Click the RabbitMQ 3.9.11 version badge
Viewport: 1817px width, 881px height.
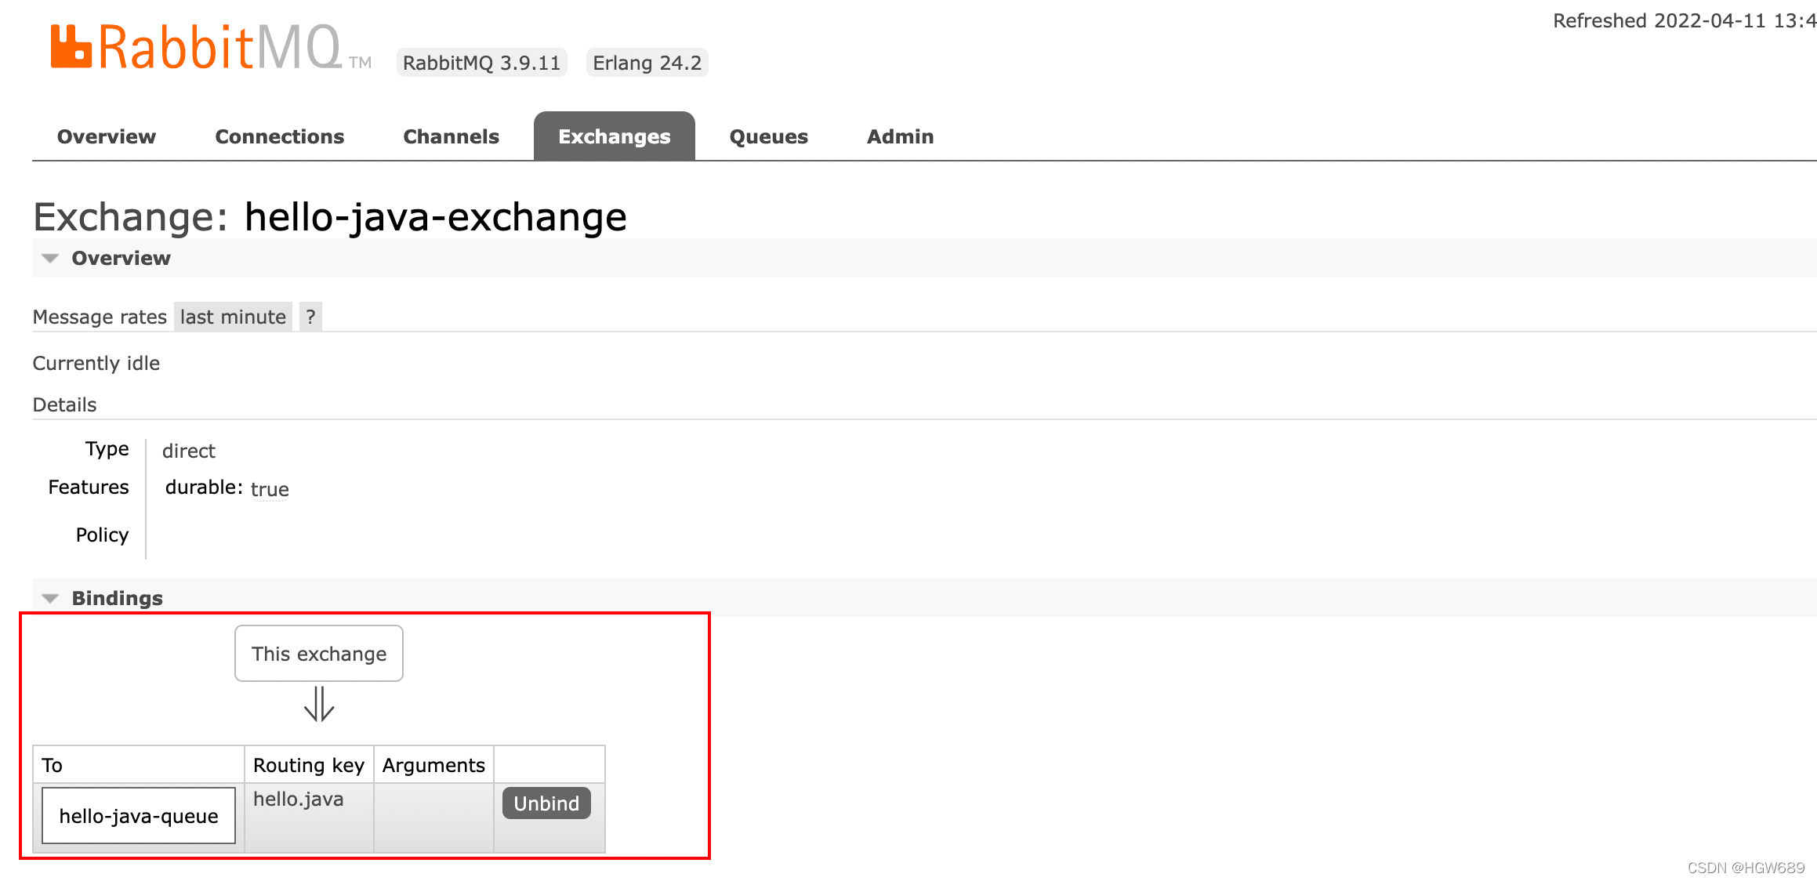click(x=481, y=63)
